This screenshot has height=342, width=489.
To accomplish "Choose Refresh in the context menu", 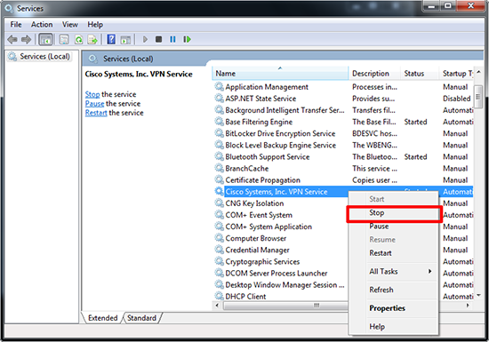I will pyautogui.click(x=394, y=290).
